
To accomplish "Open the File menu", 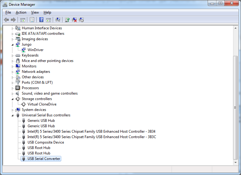I will (8, 12).
